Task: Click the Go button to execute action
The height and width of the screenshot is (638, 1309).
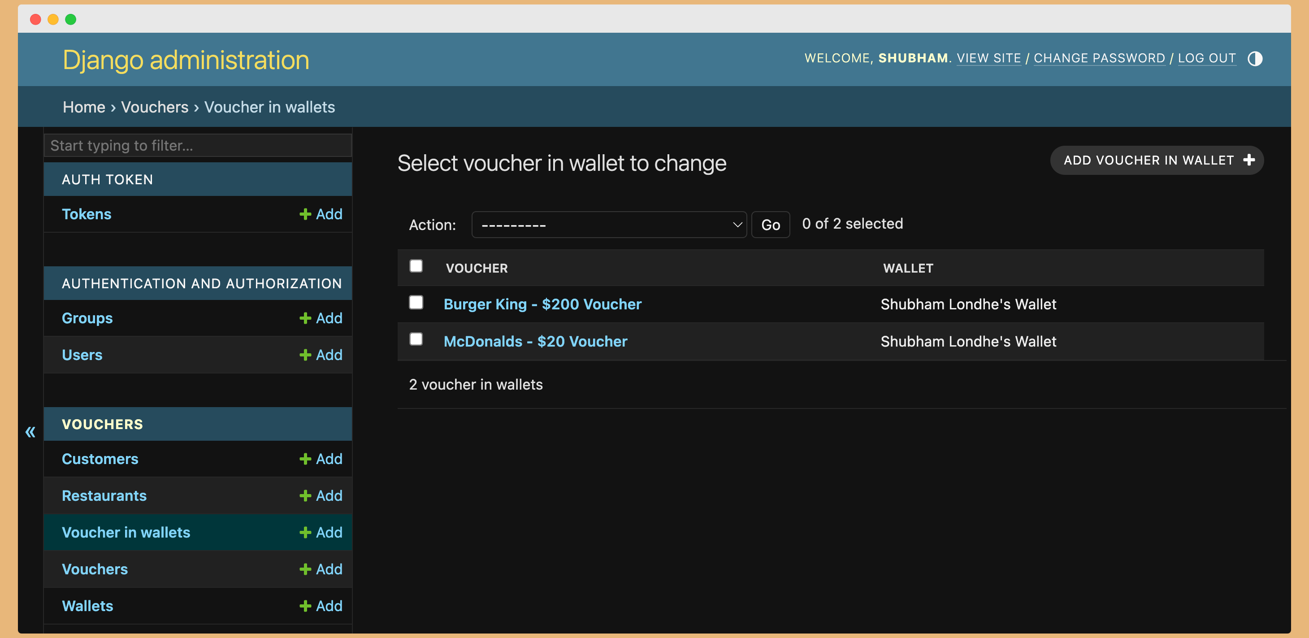Action: [x=769, y=224]
